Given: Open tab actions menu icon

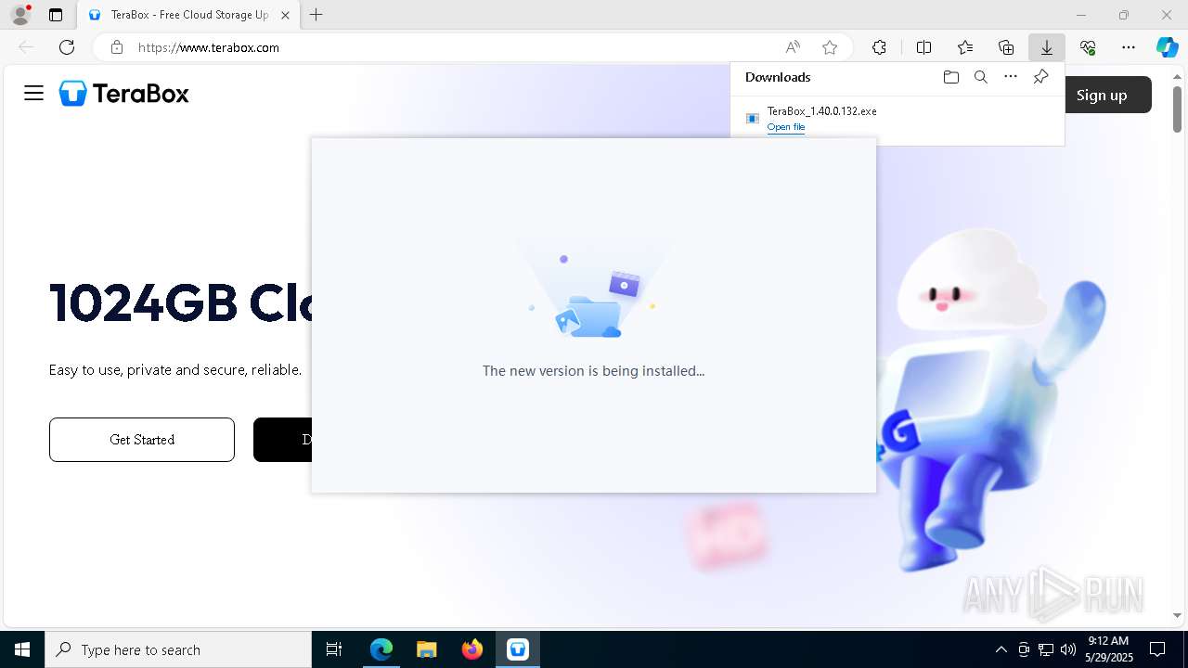Looking at the screenshot, I should click(56, 15).
